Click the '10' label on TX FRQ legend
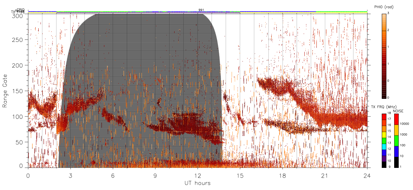Image resolution: width=413 pixels, height=190 pixels. coord(389,161)
